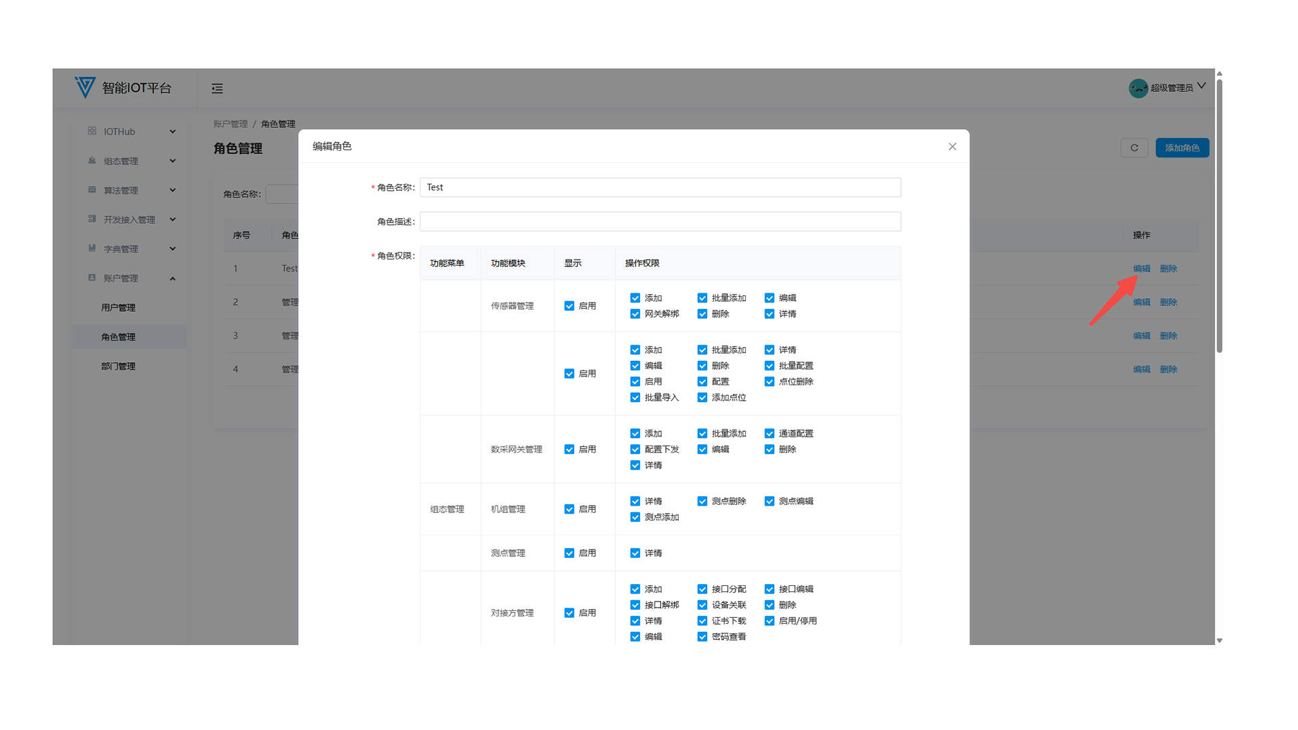The width and height of the screenshot is (1298, 730).
Task: Open 用户管理 in the sidebar menu
Action: pyautogui.click(x=118, y=308)
